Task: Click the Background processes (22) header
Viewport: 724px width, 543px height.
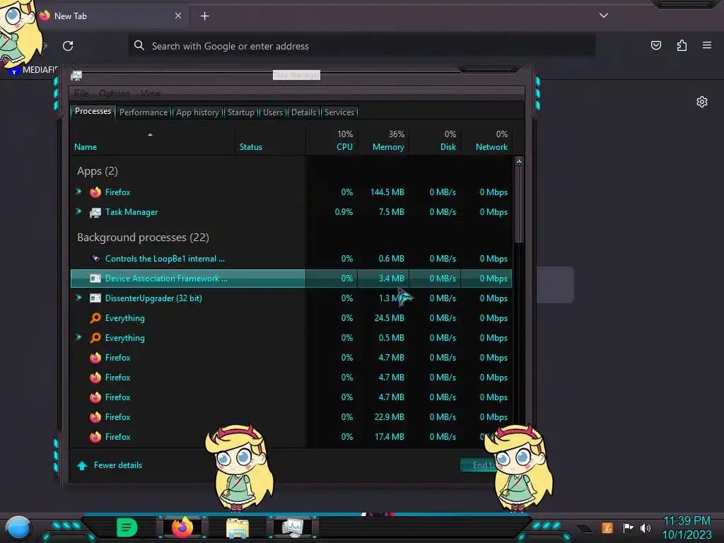Action: [143, 238]
